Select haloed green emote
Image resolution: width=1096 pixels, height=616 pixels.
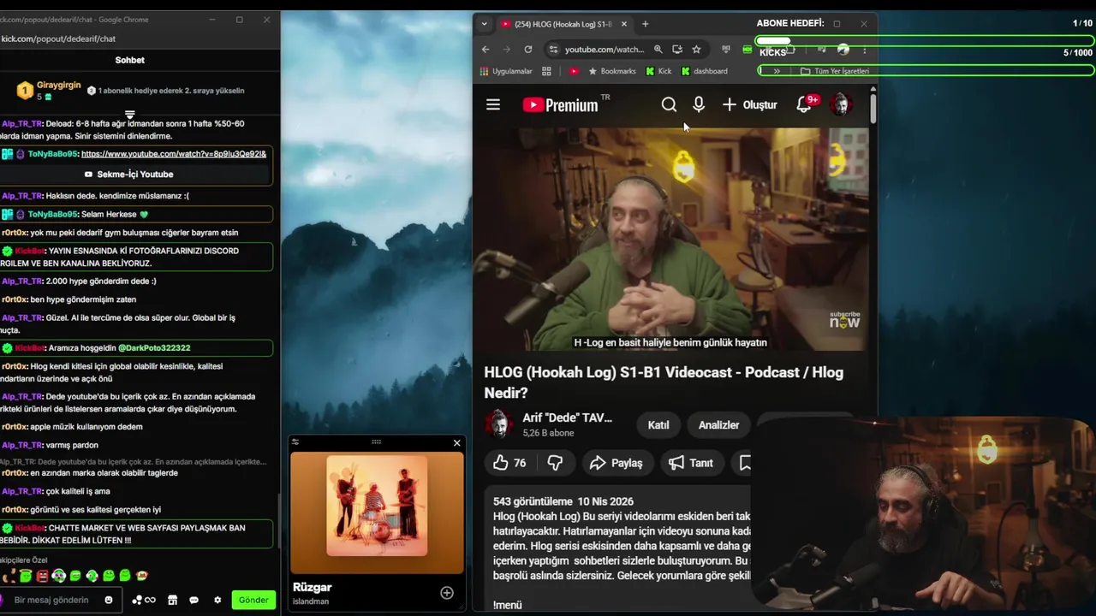26,576
